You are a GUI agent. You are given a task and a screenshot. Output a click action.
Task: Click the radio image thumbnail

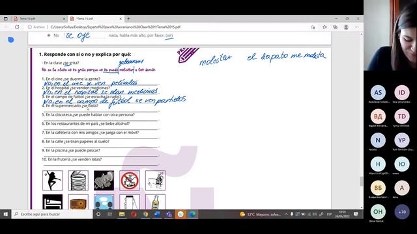(78, 202)
